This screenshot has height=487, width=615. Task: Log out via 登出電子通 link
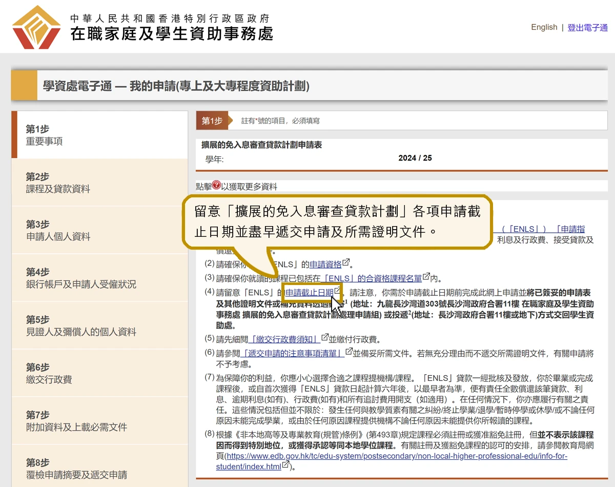point(587,28)
